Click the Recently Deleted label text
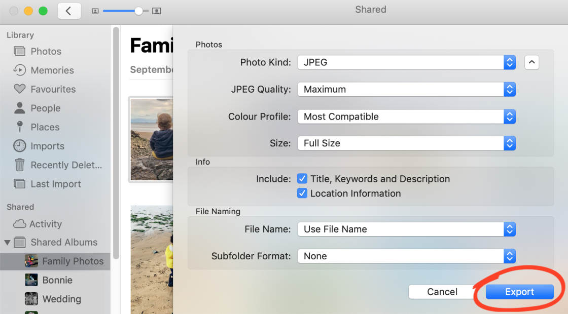Screen dimensions: 568x314 [66, 165]
